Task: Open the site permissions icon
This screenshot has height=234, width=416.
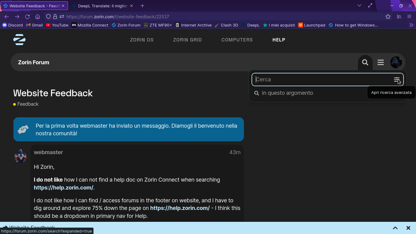Action: click(x=62, y=17)
